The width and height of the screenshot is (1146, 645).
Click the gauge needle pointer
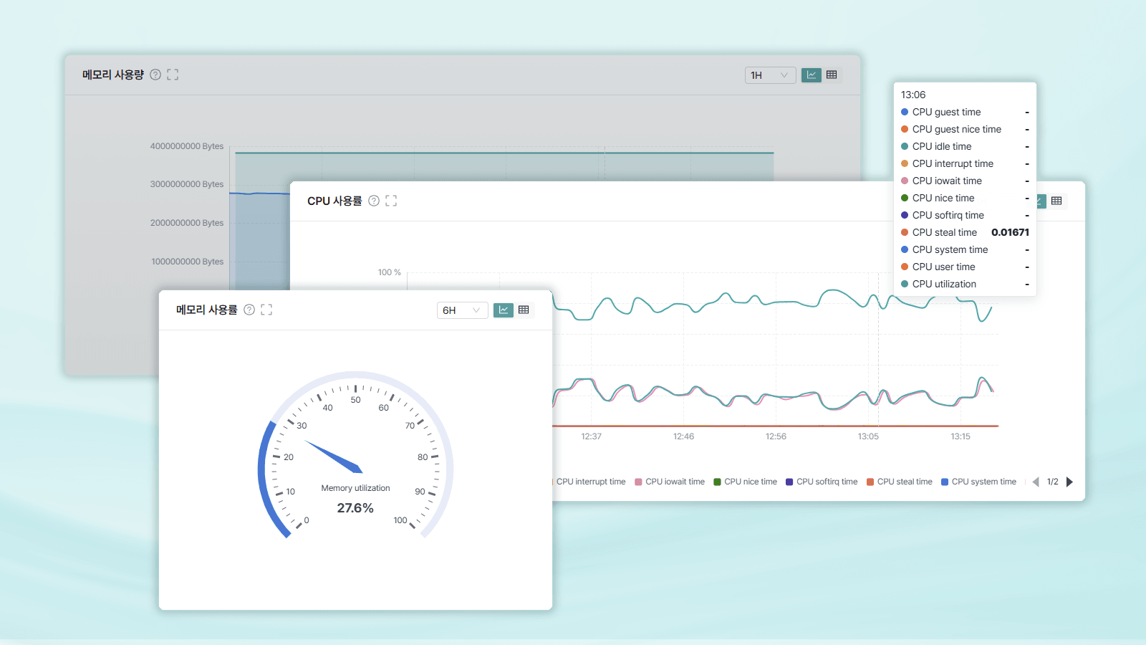click(334, 456)
